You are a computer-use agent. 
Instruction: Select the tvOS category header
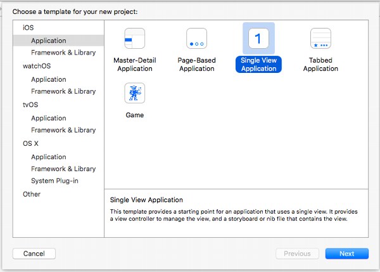(x=31, y=105)
